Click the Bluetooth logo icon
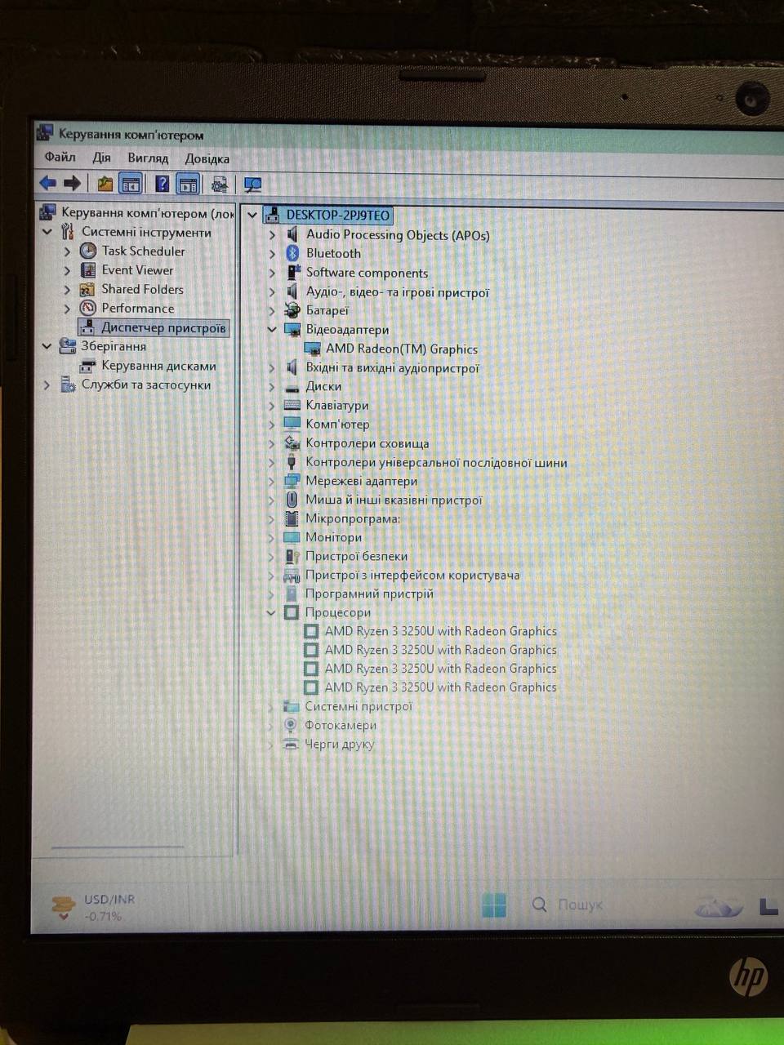Image resolution: width=784 pixels, height=1045 pixels. pos(292,253)
